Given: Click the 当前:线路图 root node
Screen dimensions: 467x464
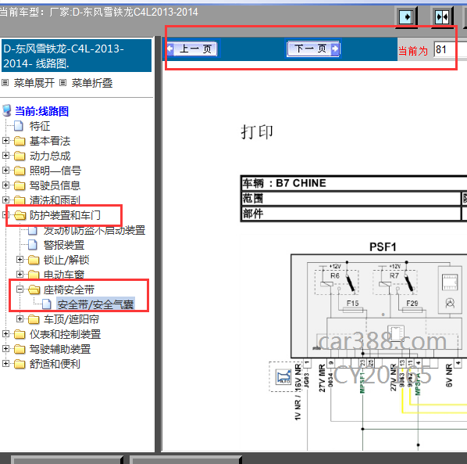Looking at the screenshot, I should [41, 111].
